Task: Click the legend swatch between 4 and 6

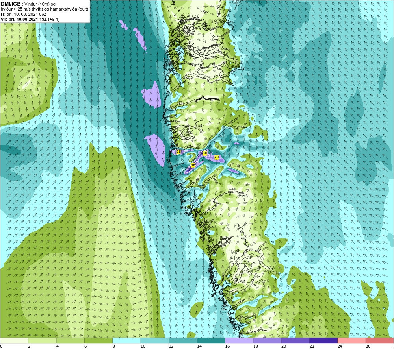Action: point(71,340)
